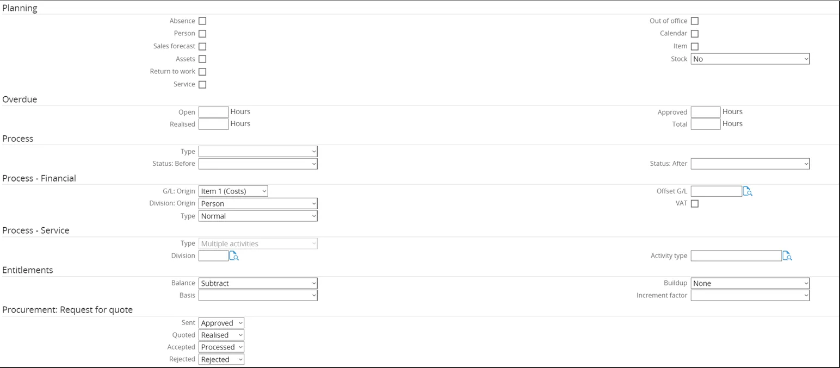840x368 pixels.
Task: Open the Status: After dropdown
Action: tap(750, 164)
